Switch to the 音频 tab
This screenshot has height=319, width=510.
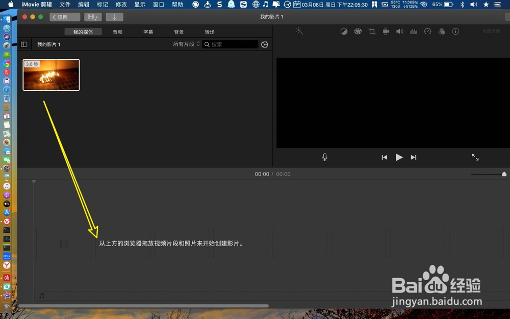118,32
